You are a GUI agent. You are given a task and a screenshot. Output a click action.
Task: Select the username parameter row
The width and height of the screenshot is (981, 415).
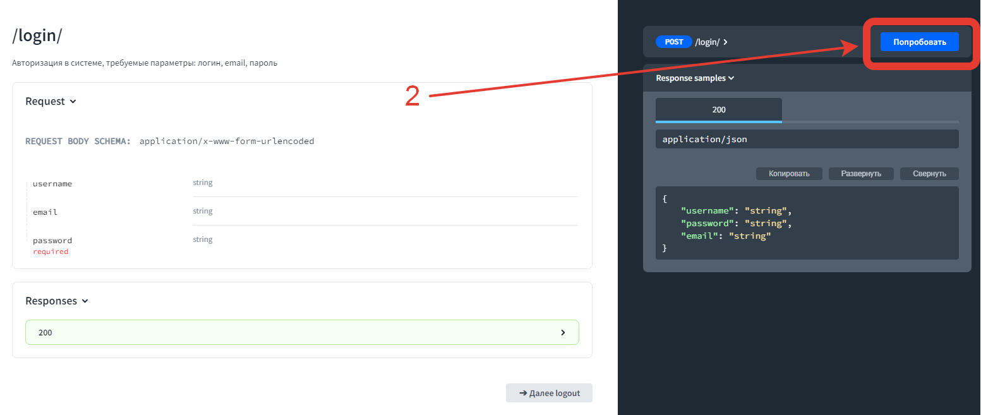tap(52, 184)
